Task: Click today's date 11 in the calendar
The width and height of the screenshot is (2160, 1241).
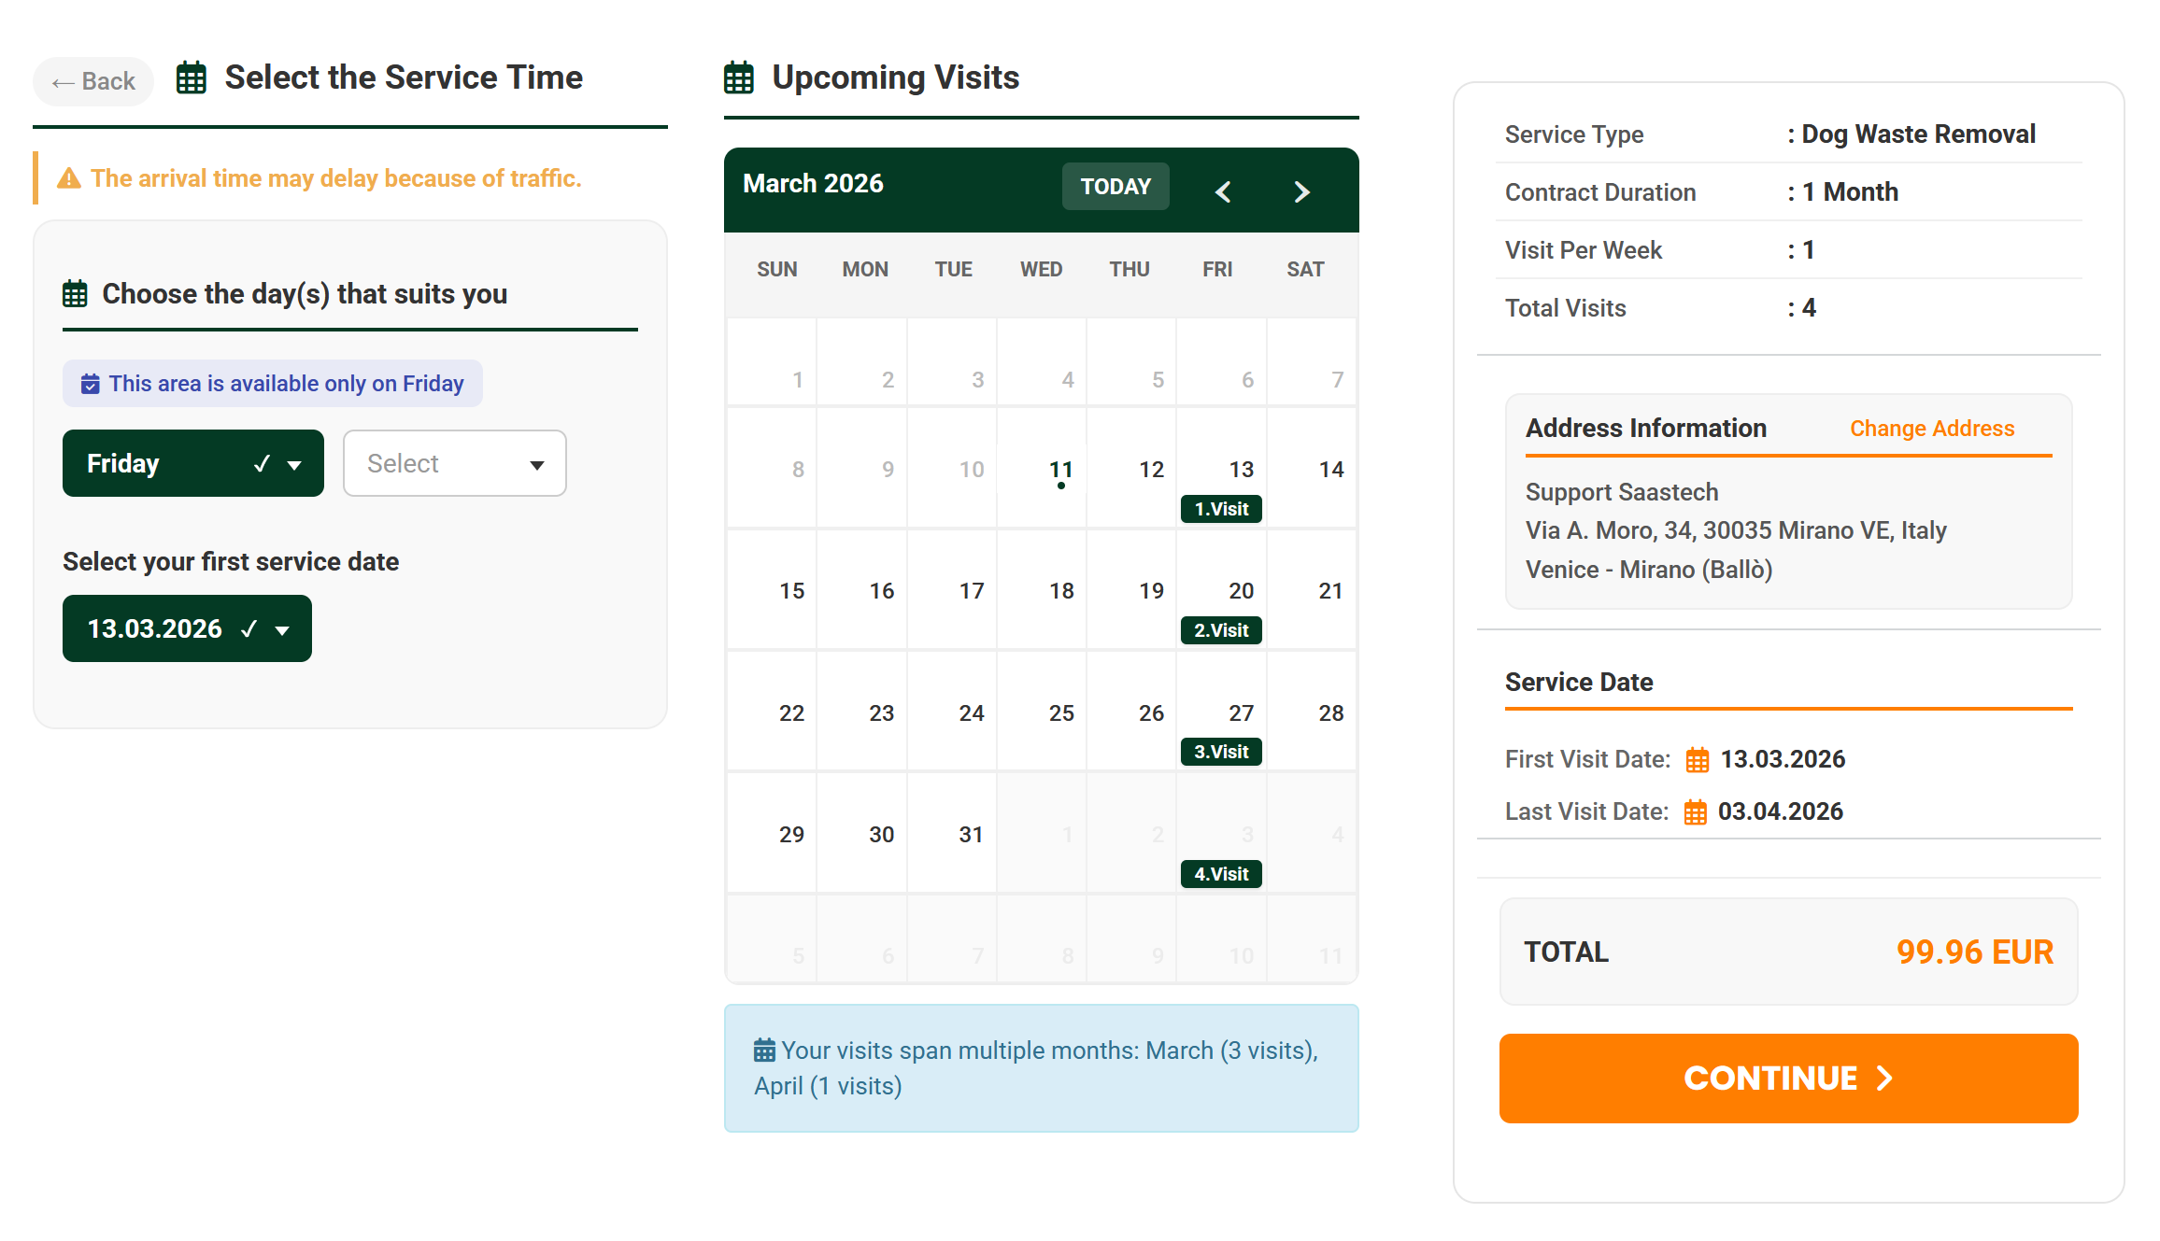Action: (1060, 470)
